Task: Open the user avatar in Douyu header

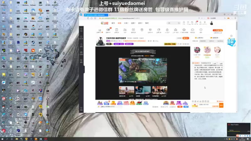Action: (x=211, y=23)
